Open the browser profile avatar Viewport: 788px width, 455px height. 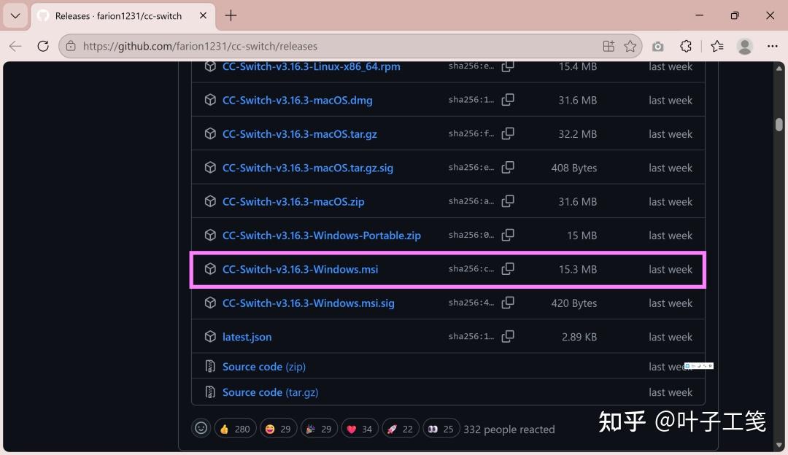[745, 46]
